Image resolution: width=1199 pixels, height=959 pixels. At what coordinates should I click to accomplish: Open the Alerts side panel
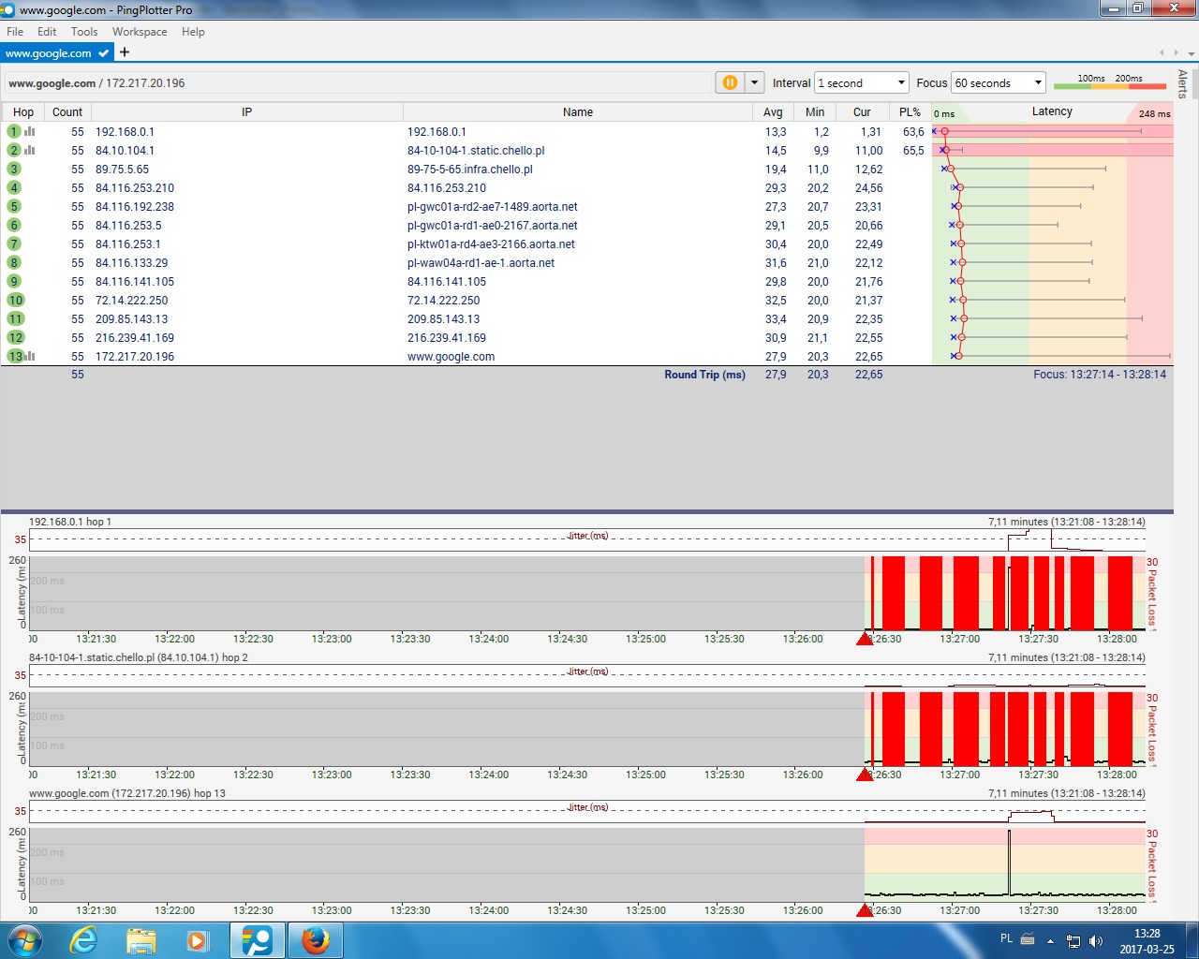(1183, 83)
